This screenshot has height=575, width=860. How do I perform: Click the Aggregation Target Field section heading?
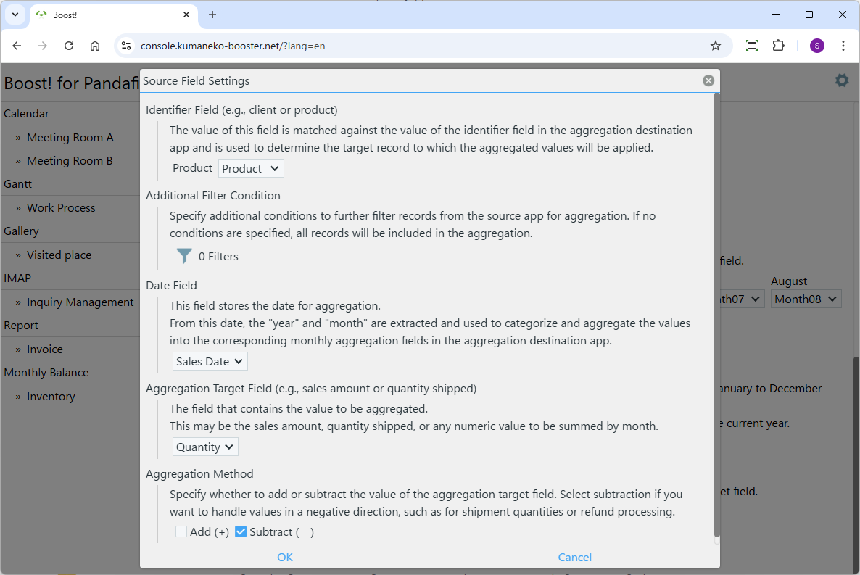click(x=311, y=389)
